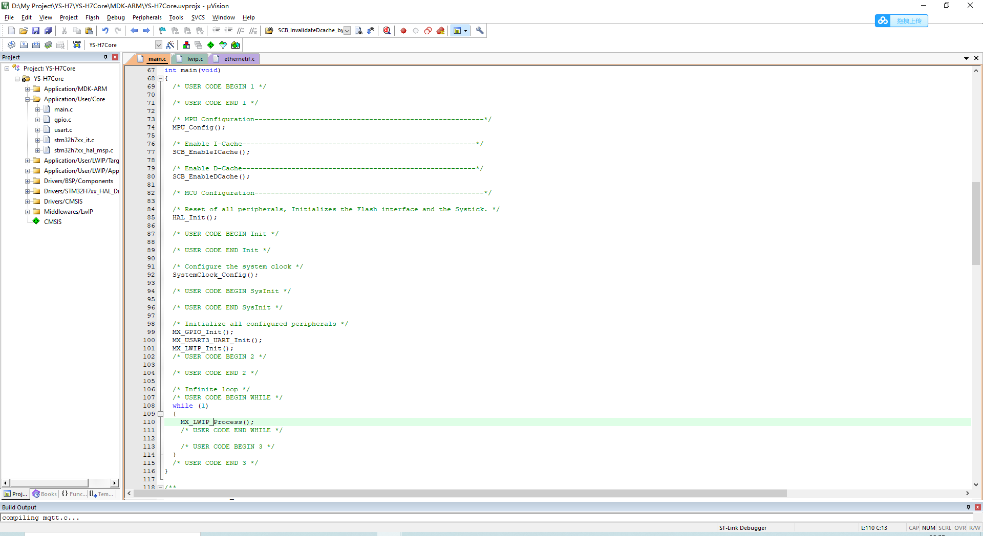Indent selected lines with the indent icon
Viewport: 983px width, 536px height.
[216, 31]
